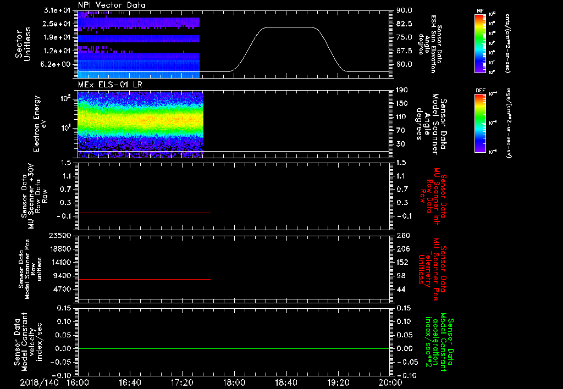563x389 pixels.
Task: Click the 70 scanner angle tick label
Action: click(x=401, y=131)
